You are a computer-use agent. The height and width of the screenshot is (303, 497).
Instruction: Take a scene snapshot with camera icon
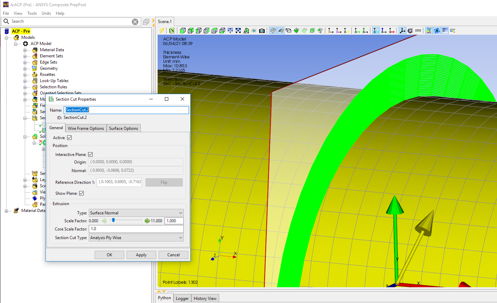point(262,31)
